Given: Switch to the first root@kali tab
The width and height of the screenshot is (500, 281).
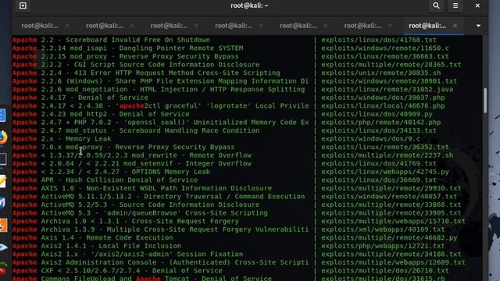Looking at the screenshot, I should [x=40, y=26].
